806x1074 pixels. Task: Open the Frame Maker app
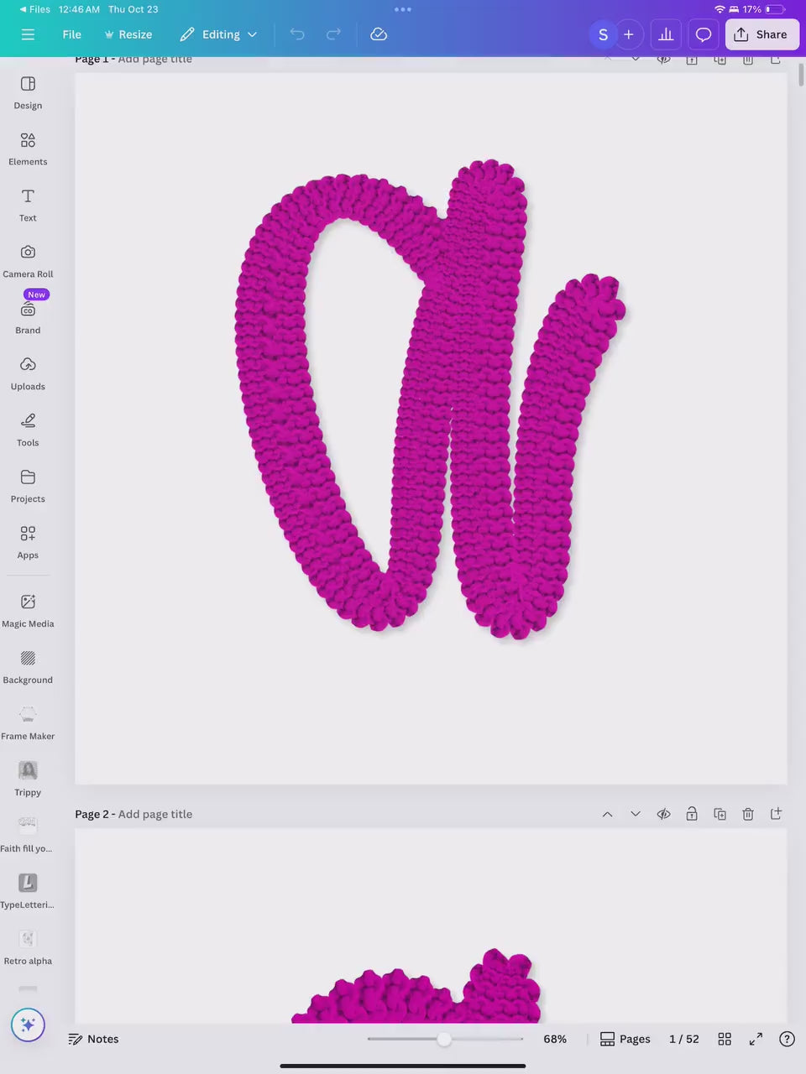click(x=28, y=722)
